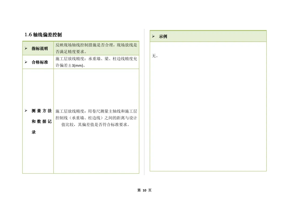Select the '合格标准' row label

tap(40, 62)
